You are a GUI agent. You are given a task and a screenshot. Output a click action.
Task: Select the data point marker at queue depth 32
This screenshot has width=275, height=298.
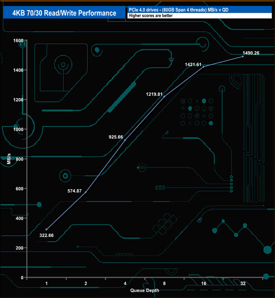pos(243,56)
